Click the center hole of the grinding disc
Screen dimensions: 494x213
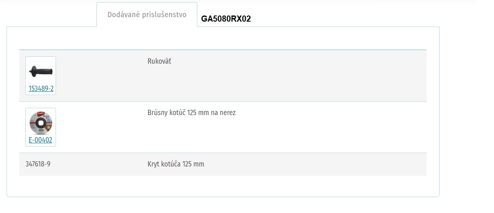[40, 124]
